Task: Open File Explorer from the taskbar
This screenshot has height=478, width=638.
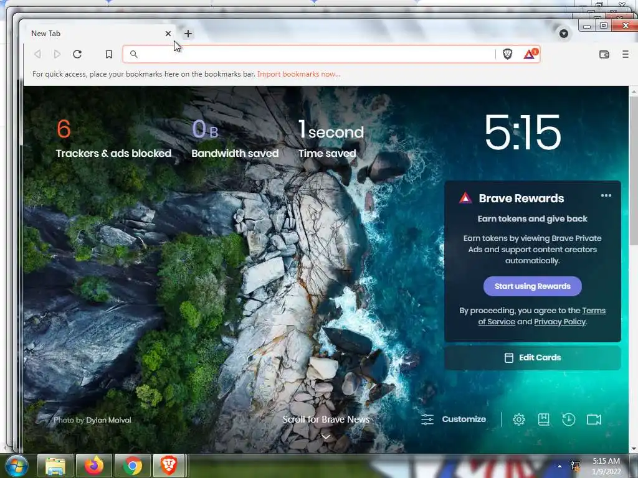Action: [x=55, y=466]
